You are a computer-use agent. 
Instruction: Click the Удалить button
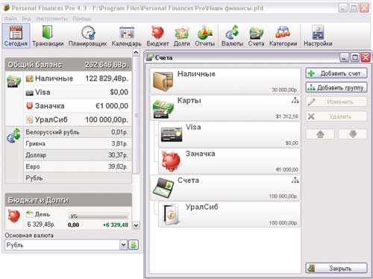coord(336,116)
